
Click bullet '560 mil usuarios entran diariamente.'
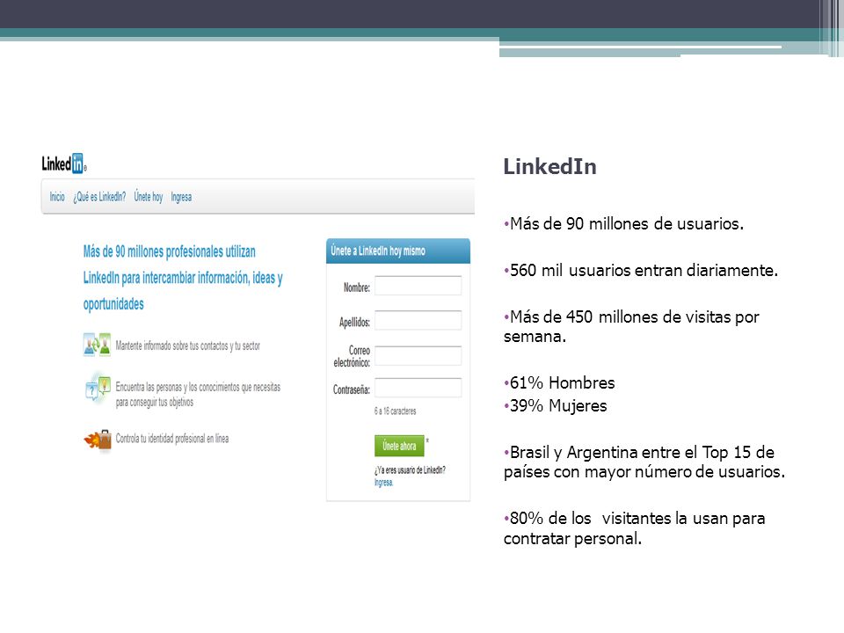(641, 270)
